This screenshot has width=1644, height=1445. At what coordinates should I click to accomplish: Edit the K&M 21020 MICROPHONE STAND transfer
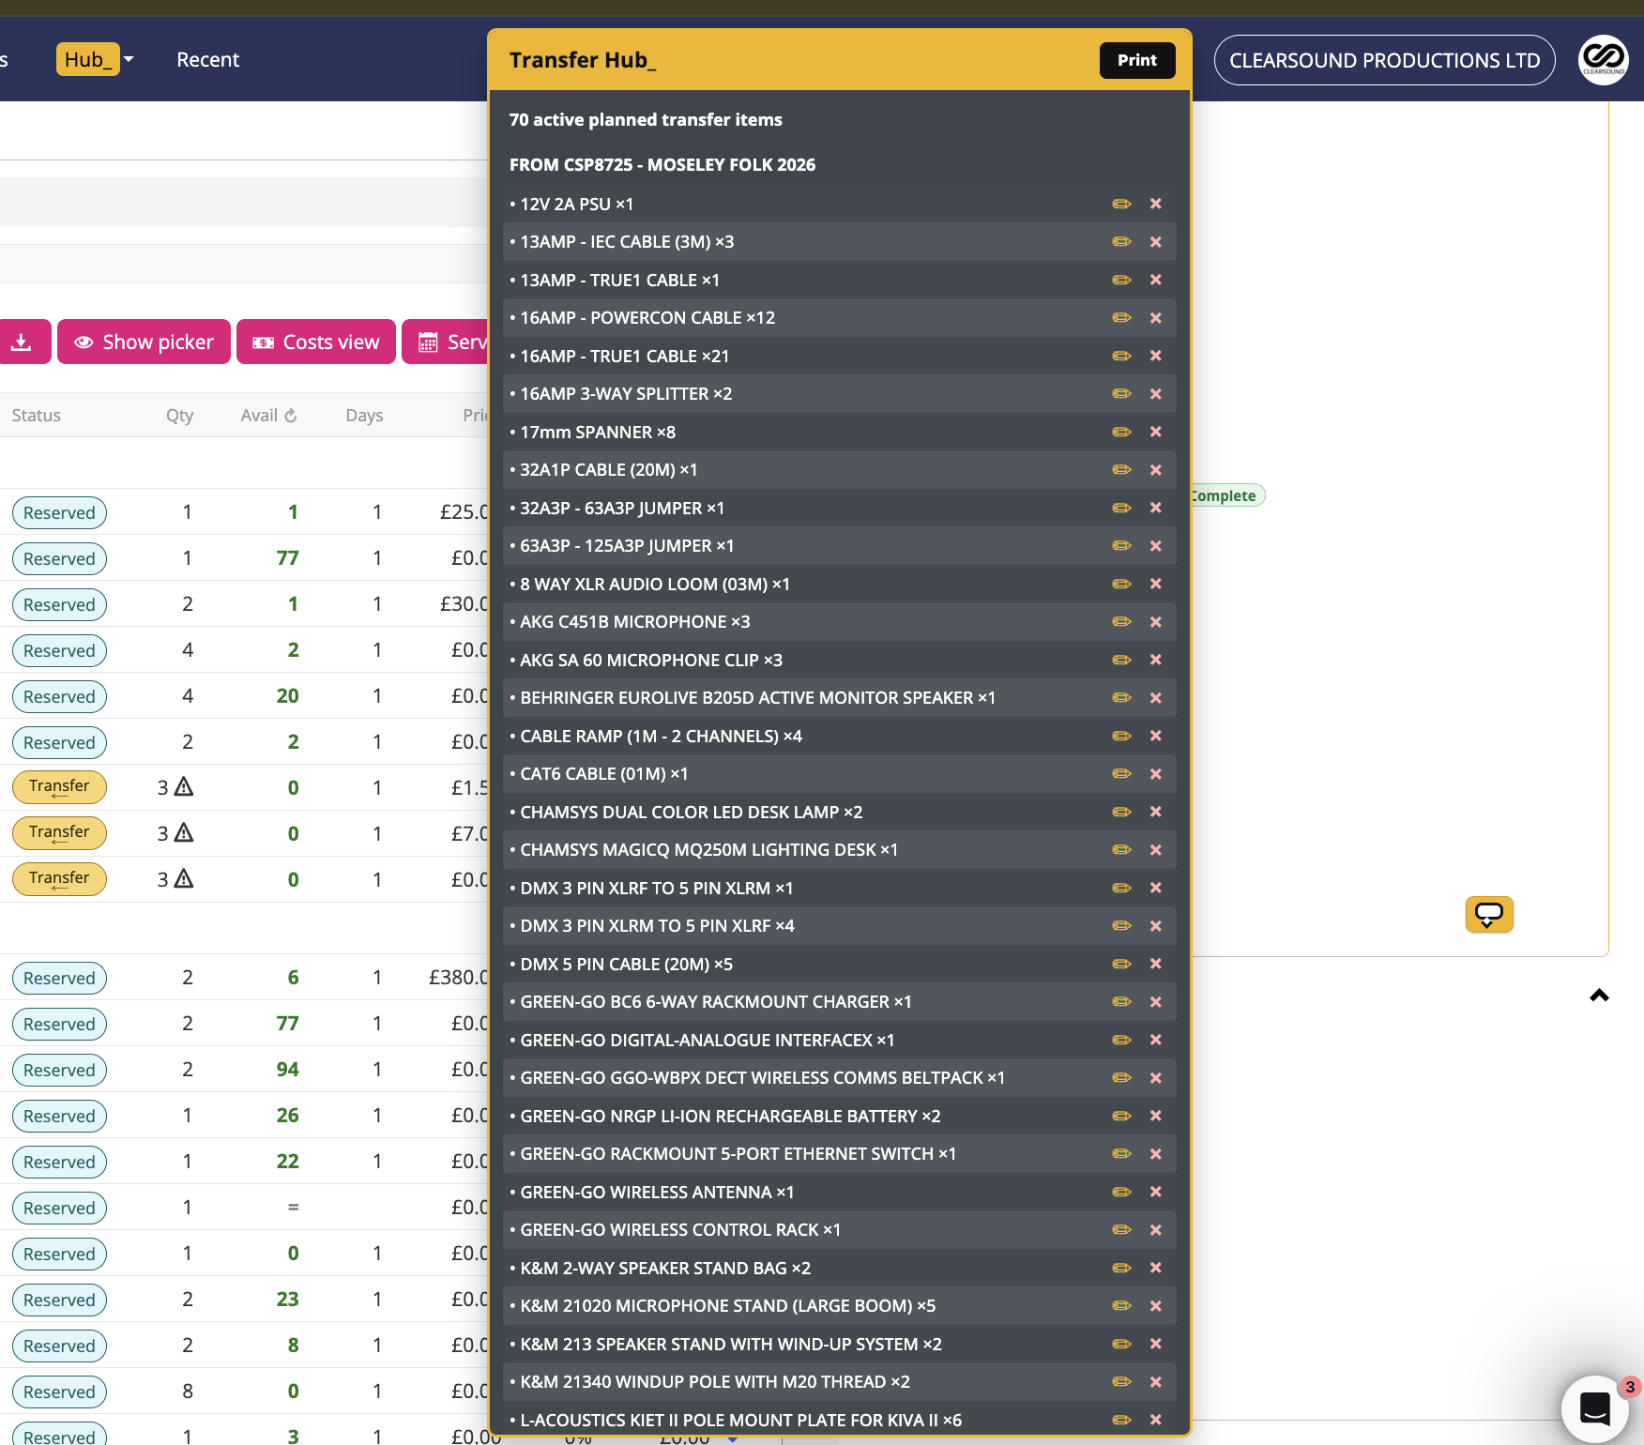(1121, 1306)
